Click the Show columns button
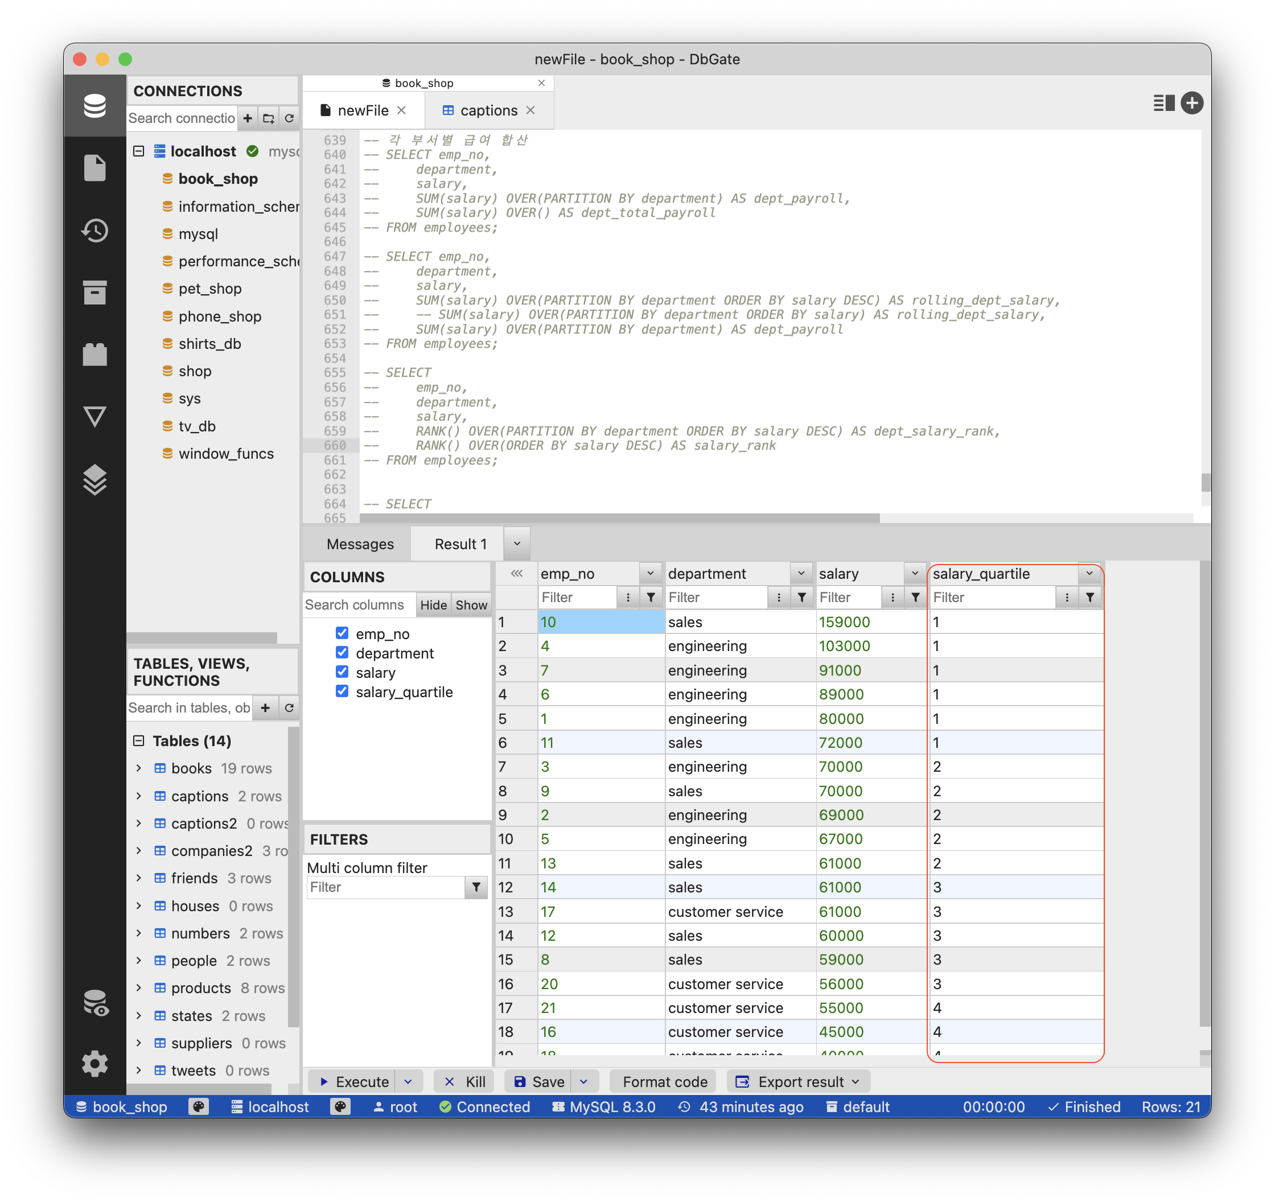Screen dimensions: 1275x1202 [471, 604]
